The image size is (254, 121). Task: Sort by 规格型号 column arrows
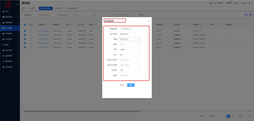pos(200,25)
